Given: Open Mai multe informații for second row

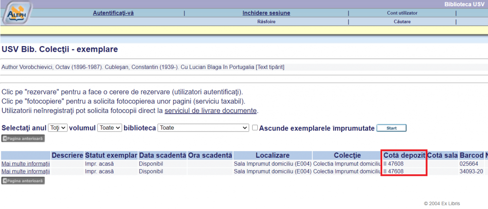Looking at the screenshot, I should pyautogui.click(x=26, y=171).
